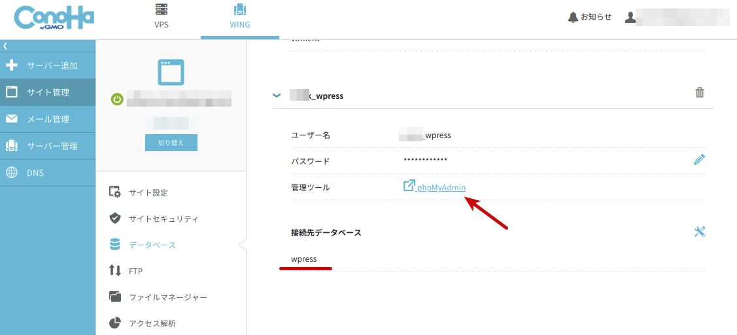Viewport: 737px width, 335px height.
Task: Open the phpMyAdmin link
Action: pos(441,187)
